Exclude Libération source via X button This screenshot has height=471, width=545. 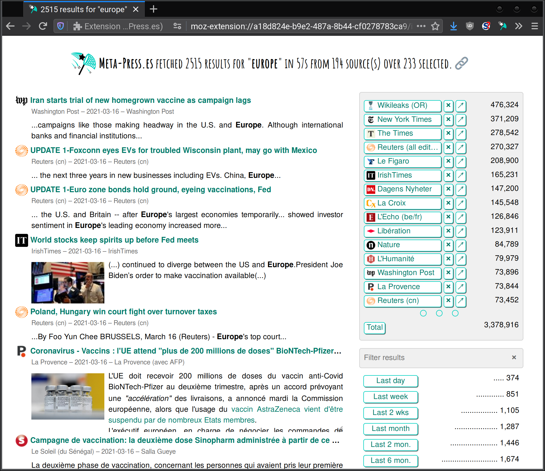point(448,231)
